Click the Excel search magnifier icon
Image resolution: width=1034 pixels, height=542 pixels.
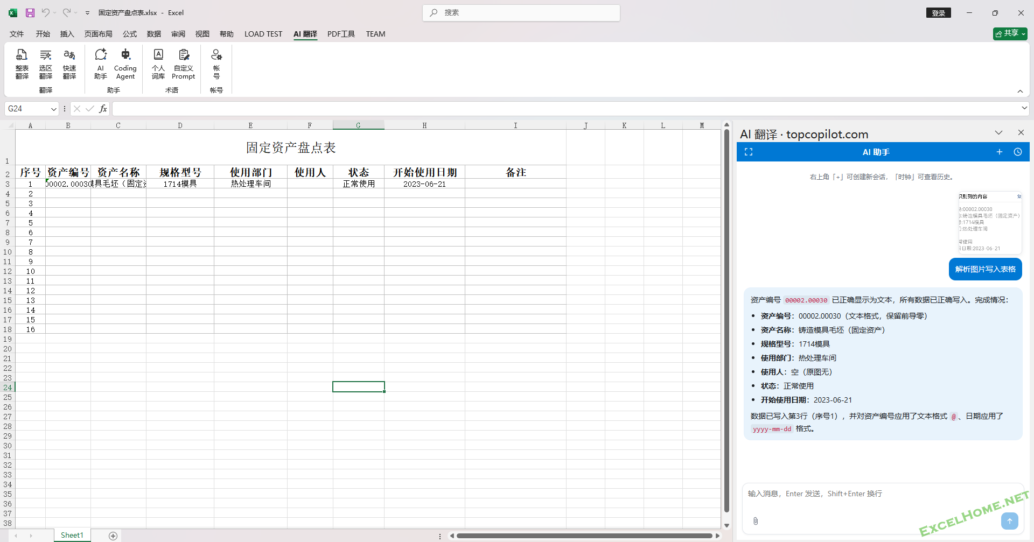coord(434,12)
